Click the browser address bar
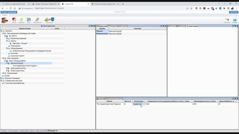Screen dimensions: 239x134 coord(100,8)
